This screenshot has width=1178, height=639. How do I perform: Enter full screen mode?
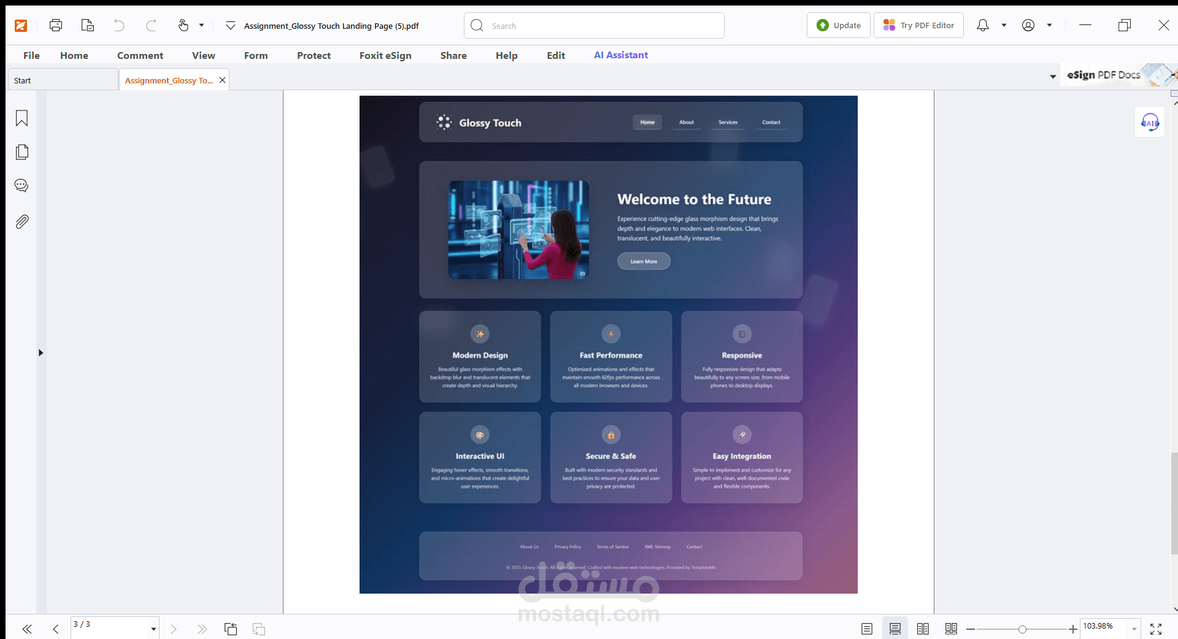pos(1156,629)
